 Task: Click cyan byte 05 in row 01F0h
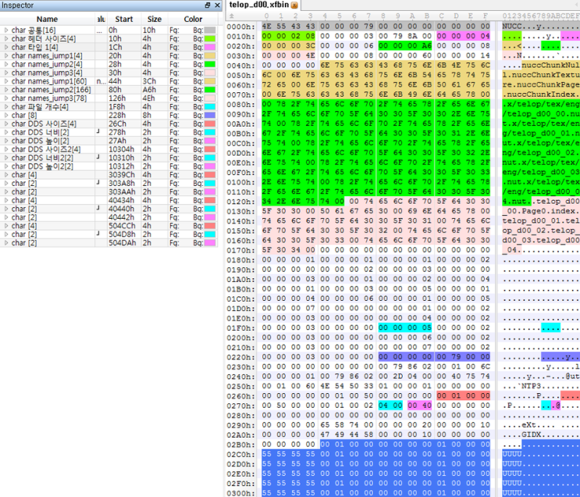pos(427,327)
